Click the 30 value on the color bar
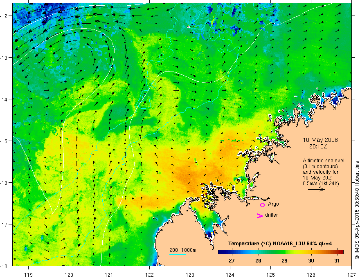Image resolution: width=360 pixels, height=278 pixels. pyautogui.click(x=311, y=260)
